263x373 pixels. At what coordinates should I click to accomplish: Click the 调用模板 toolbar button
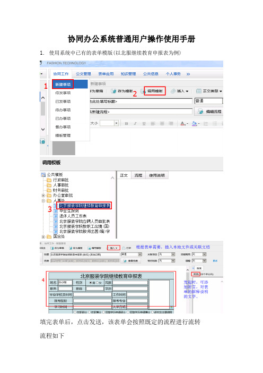[x=155, y=91]
